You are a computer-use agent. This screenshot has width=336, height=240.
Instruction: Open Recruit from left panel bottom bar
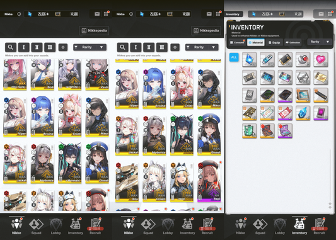click(x=95, y=227)
